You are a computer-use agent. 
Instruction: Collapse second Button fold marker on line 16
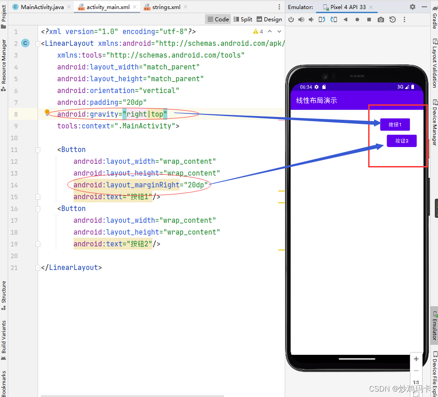point(38,209)
